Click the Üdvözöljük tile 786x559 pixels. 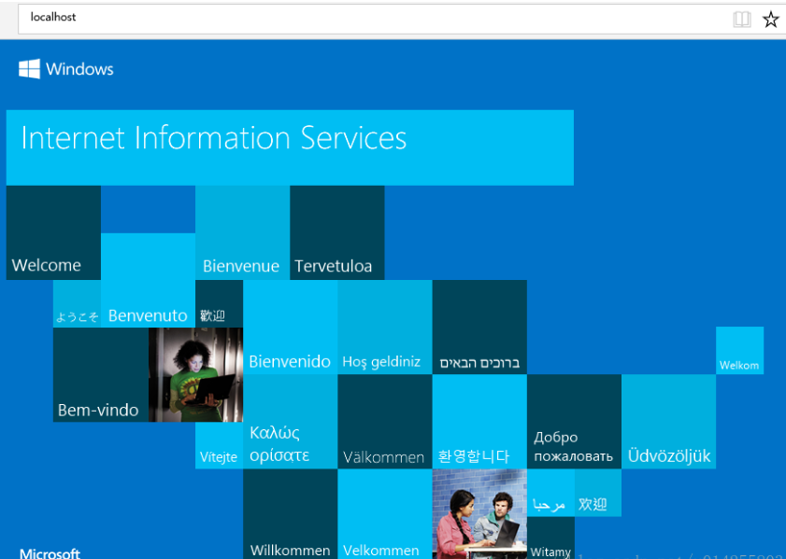(668, 422)
